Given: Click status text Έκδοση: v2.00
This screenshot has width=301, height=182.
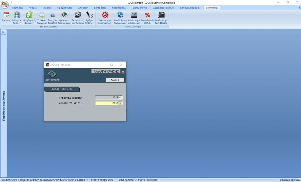Looking at the screenshot, I should tap(9, 180).
